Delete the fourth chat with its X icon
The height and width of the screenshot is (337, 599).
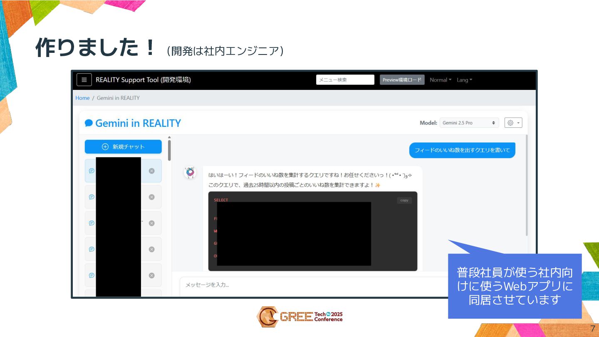[151, 249]
